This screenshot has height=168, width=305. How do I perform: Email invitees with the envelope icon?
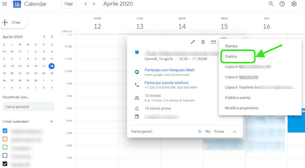pyautogui.click(x=213, y=42)
